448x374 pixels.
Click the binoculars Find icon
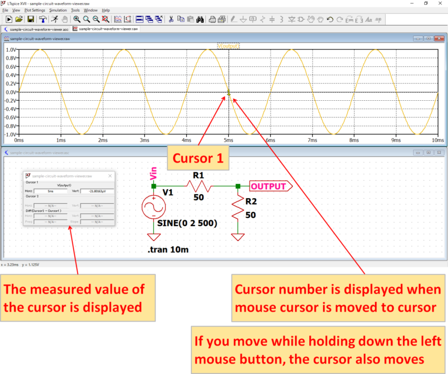click(200, 19)
